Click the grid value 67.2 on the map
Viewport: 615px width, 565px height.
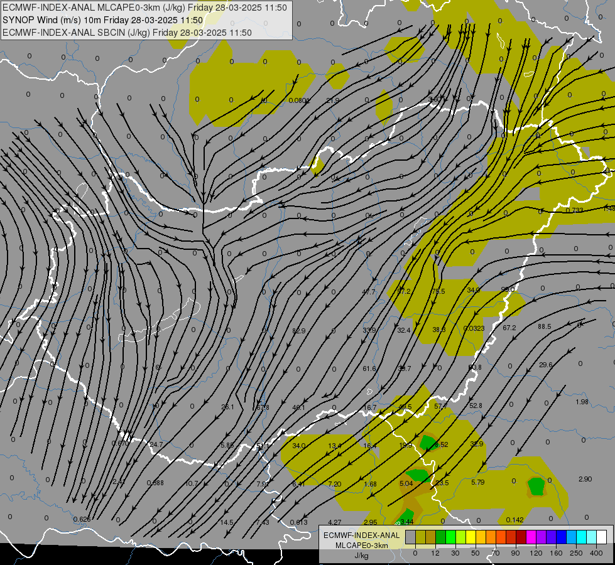coord(509,328)
